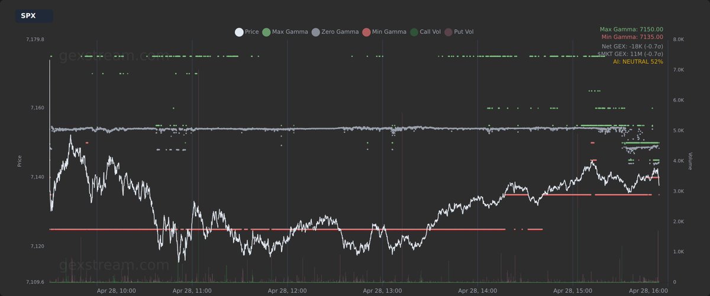Screen dimensions: 710x296
Task: Click the Apr 28, 11:00 axis label
Action: [192, 291]
